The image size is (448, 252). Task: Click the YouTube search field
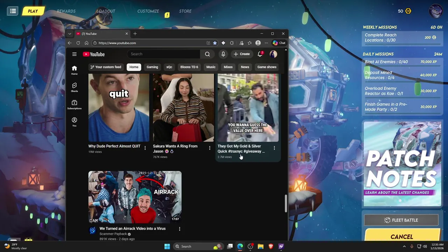click(x=164, y=54)
